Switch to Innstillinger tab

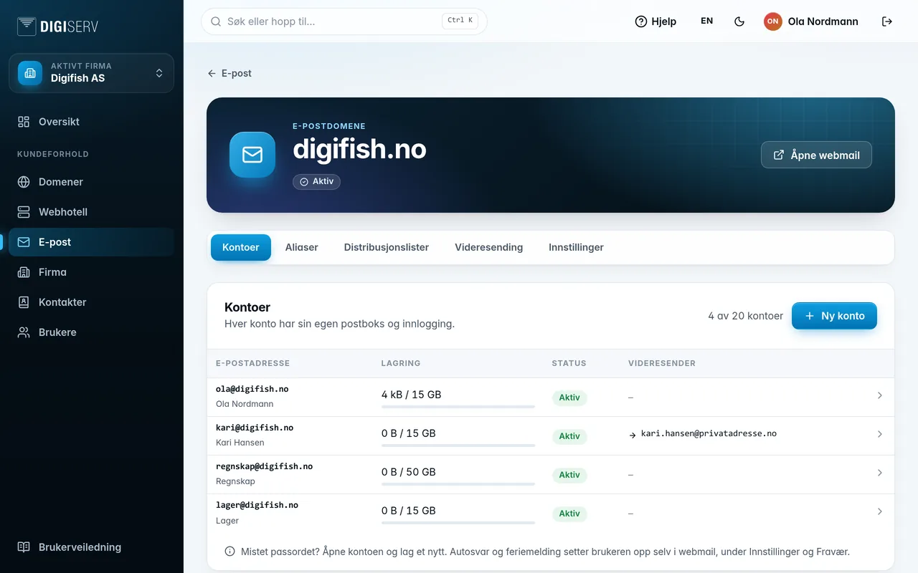(577, 247)
